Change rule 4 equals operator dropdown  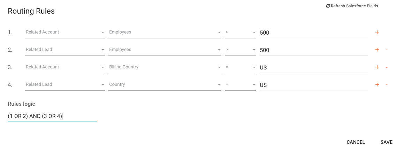(240, 85)
